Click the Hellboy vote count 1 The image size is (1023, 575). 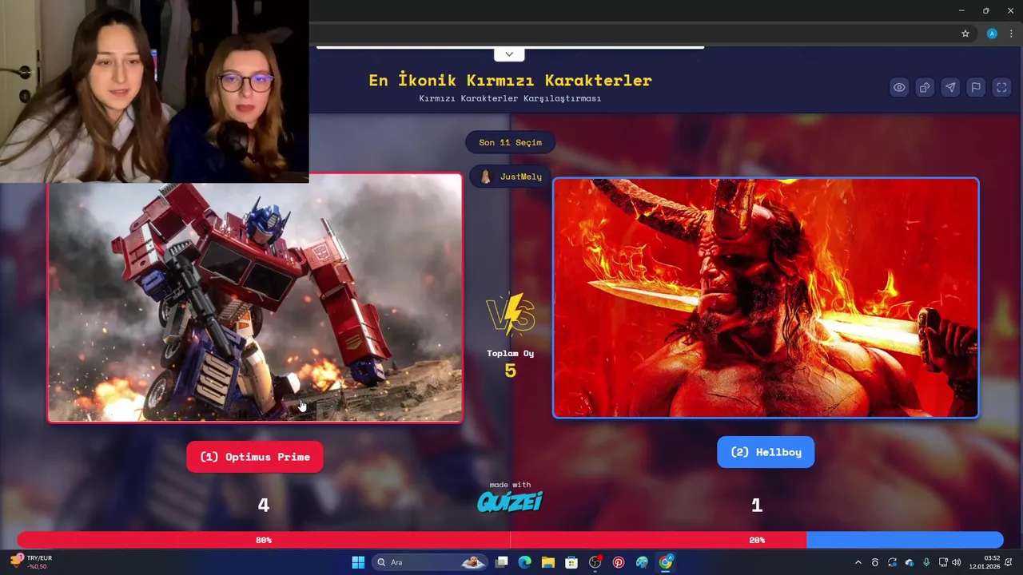pyautogui.click(x=756, y=505)
